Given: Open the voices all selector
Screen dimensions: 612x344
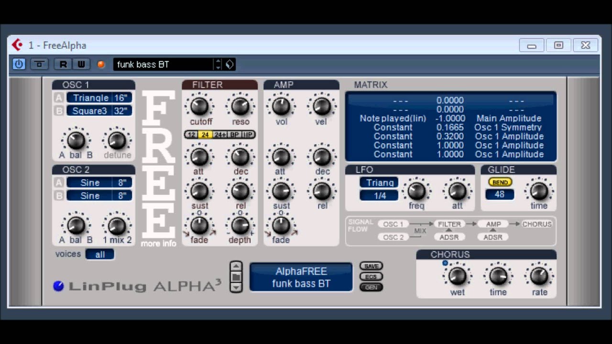Looking at the screenshot, I should (100, 255).
